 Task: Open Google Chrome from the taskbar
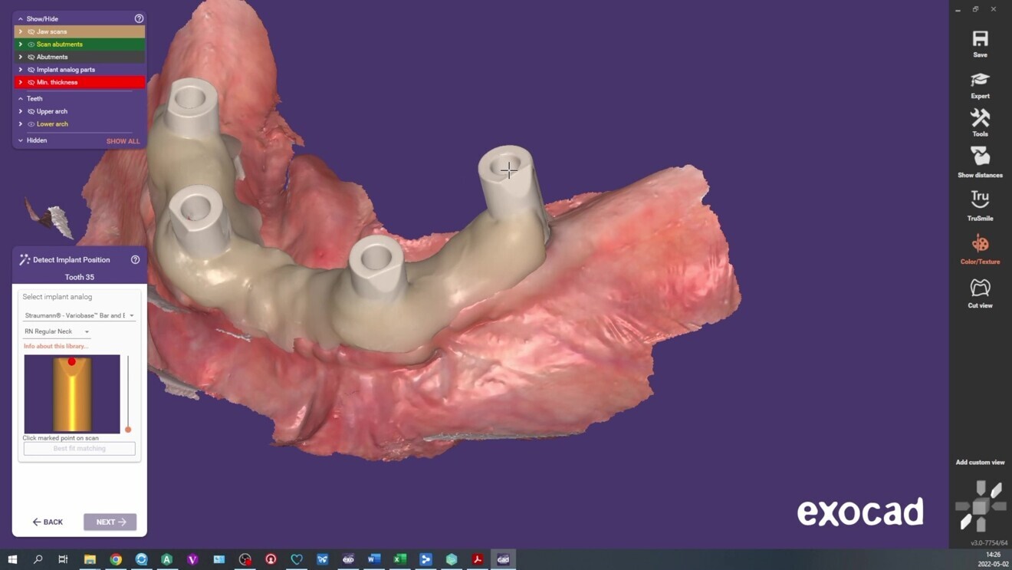tap(115, 558)
